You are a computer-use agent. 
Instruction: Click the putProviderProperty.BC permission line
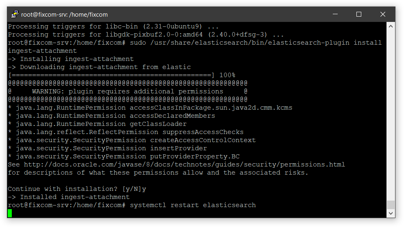124,156
